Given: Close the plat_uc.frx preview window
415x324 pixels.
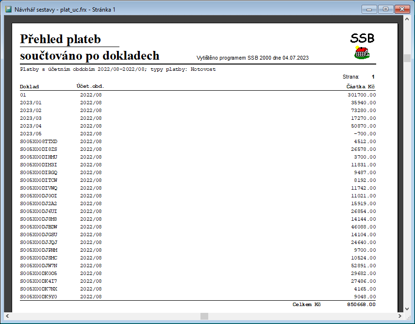Looking at the screenshot, I should click(402, 9).
